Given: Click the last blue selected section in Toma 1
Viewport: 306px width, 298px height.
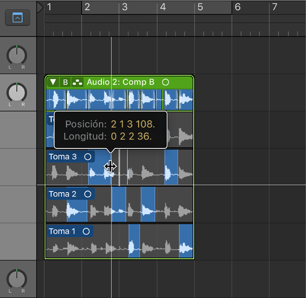Looking at the screenshot, I should pyautogui.click(x=186, y=241).
